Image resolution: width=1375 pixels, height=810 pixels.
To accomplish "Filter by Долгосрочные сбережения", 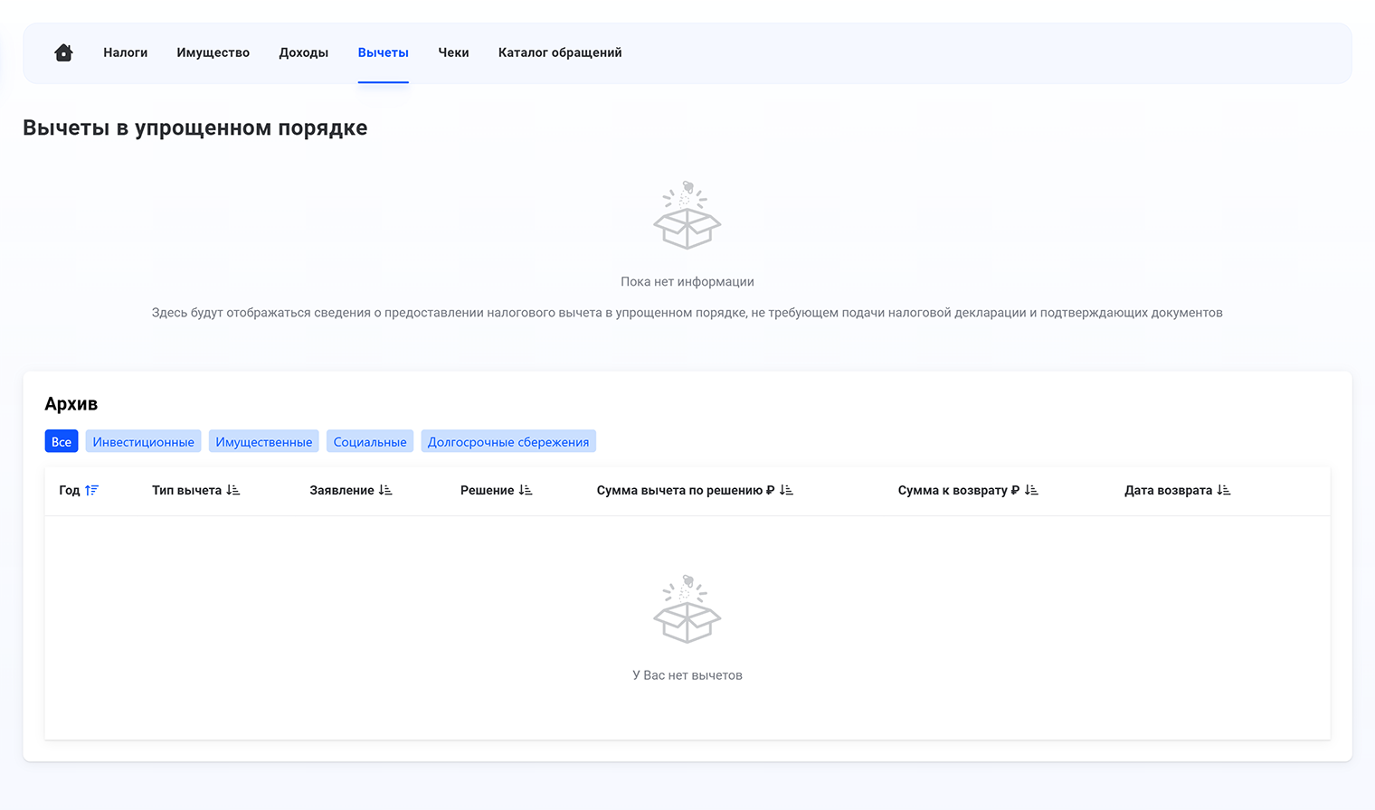I will click(507, 441).
